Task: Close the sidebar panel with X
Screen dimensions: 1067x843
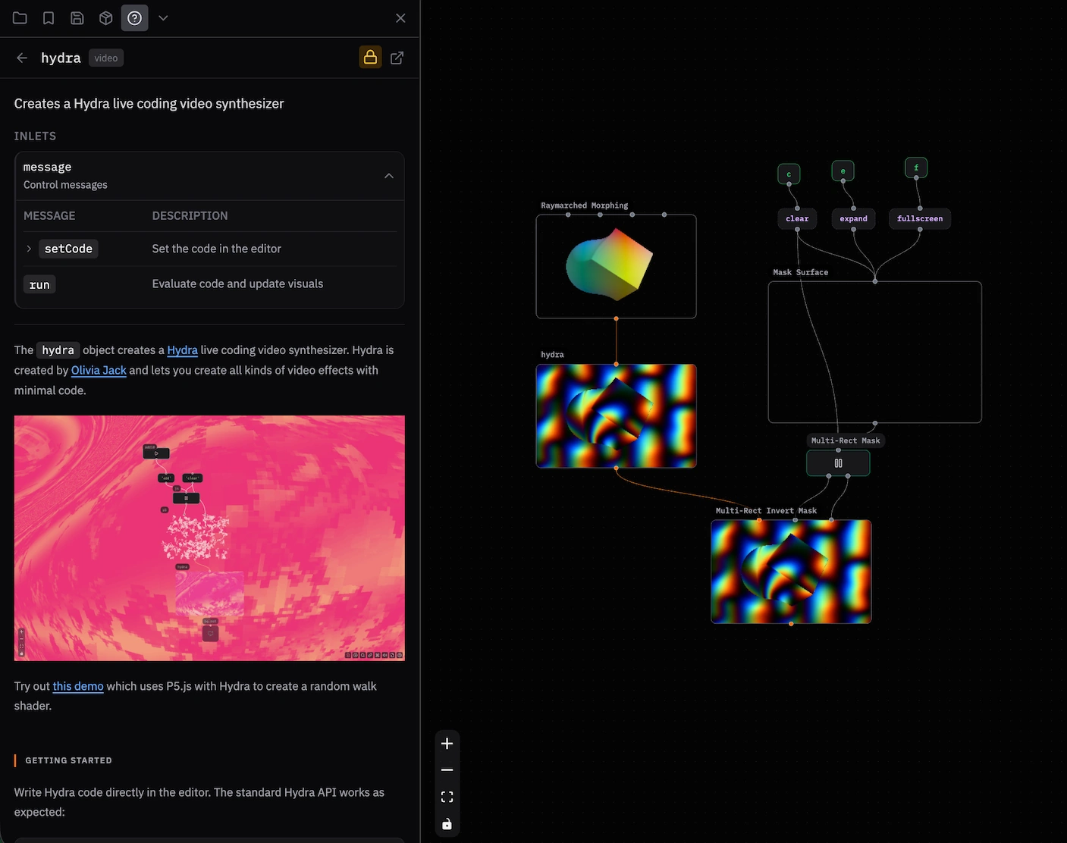Action: [x=400, y=18]
